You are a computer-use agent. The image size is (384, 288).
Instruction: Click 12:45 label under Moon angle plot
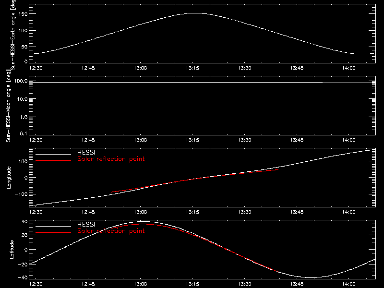88,140
